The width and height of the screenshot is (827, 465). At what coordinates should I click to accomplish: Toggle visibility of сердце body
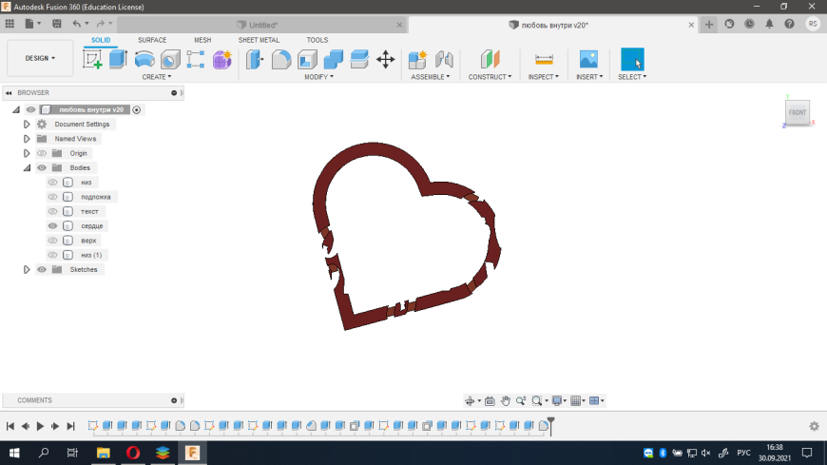[53, 226]
